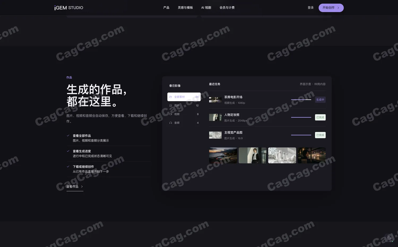Open the woman in black suit gallery image
The width and height of the screenshot is (398, 247).
pyautogui.click(x=253, y=155)
